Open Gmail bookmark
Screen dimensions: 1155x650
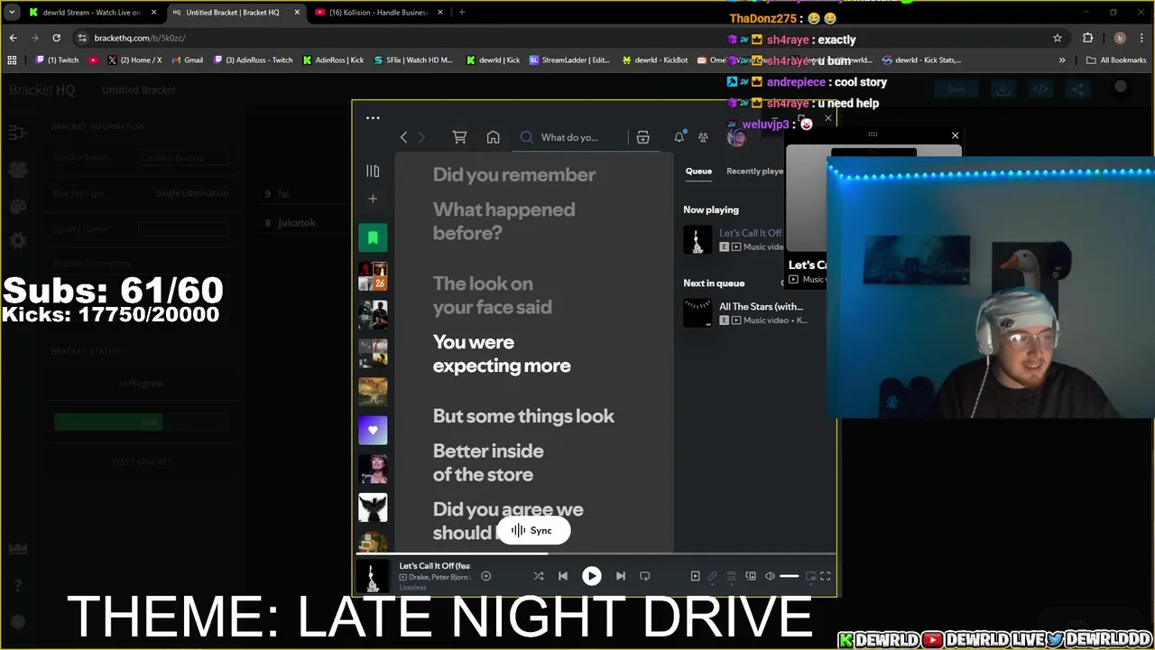coord(188,60)
